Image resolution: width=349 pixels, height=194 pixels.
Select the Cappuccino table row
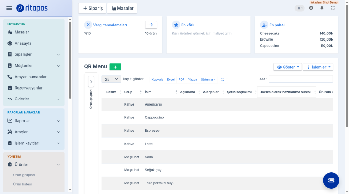[x=217, y=117]
